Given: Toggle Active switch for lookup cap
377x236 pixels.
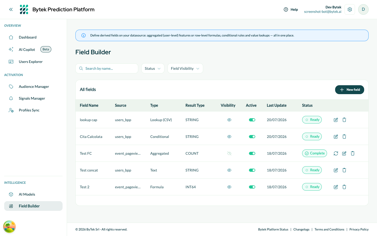Looking at the screenshot, I should 252,120.
